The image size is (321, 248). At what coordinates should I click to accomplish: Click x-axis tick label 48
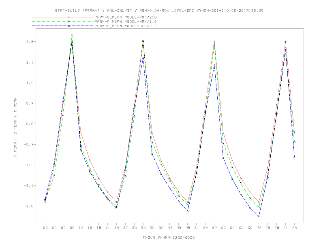pos(188,228)
